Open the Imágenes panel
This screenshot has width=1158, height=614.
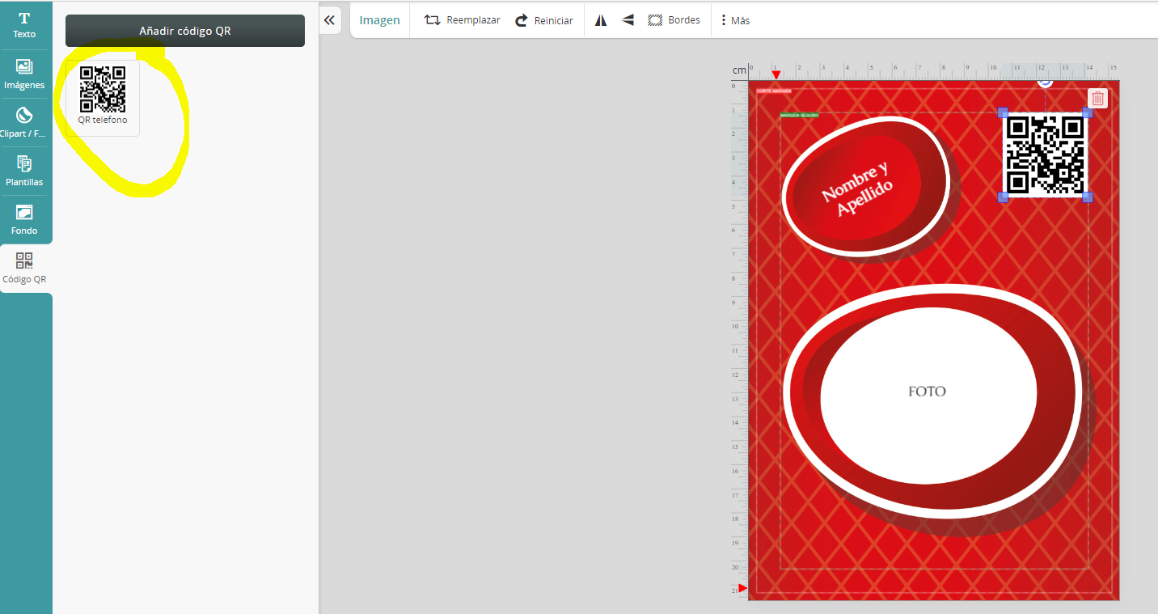coord(24,74)
